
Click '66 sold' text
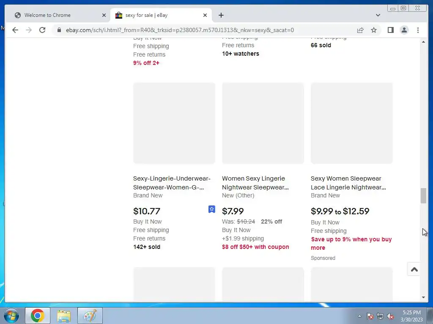pyautogui.click(x=321, y=45)
